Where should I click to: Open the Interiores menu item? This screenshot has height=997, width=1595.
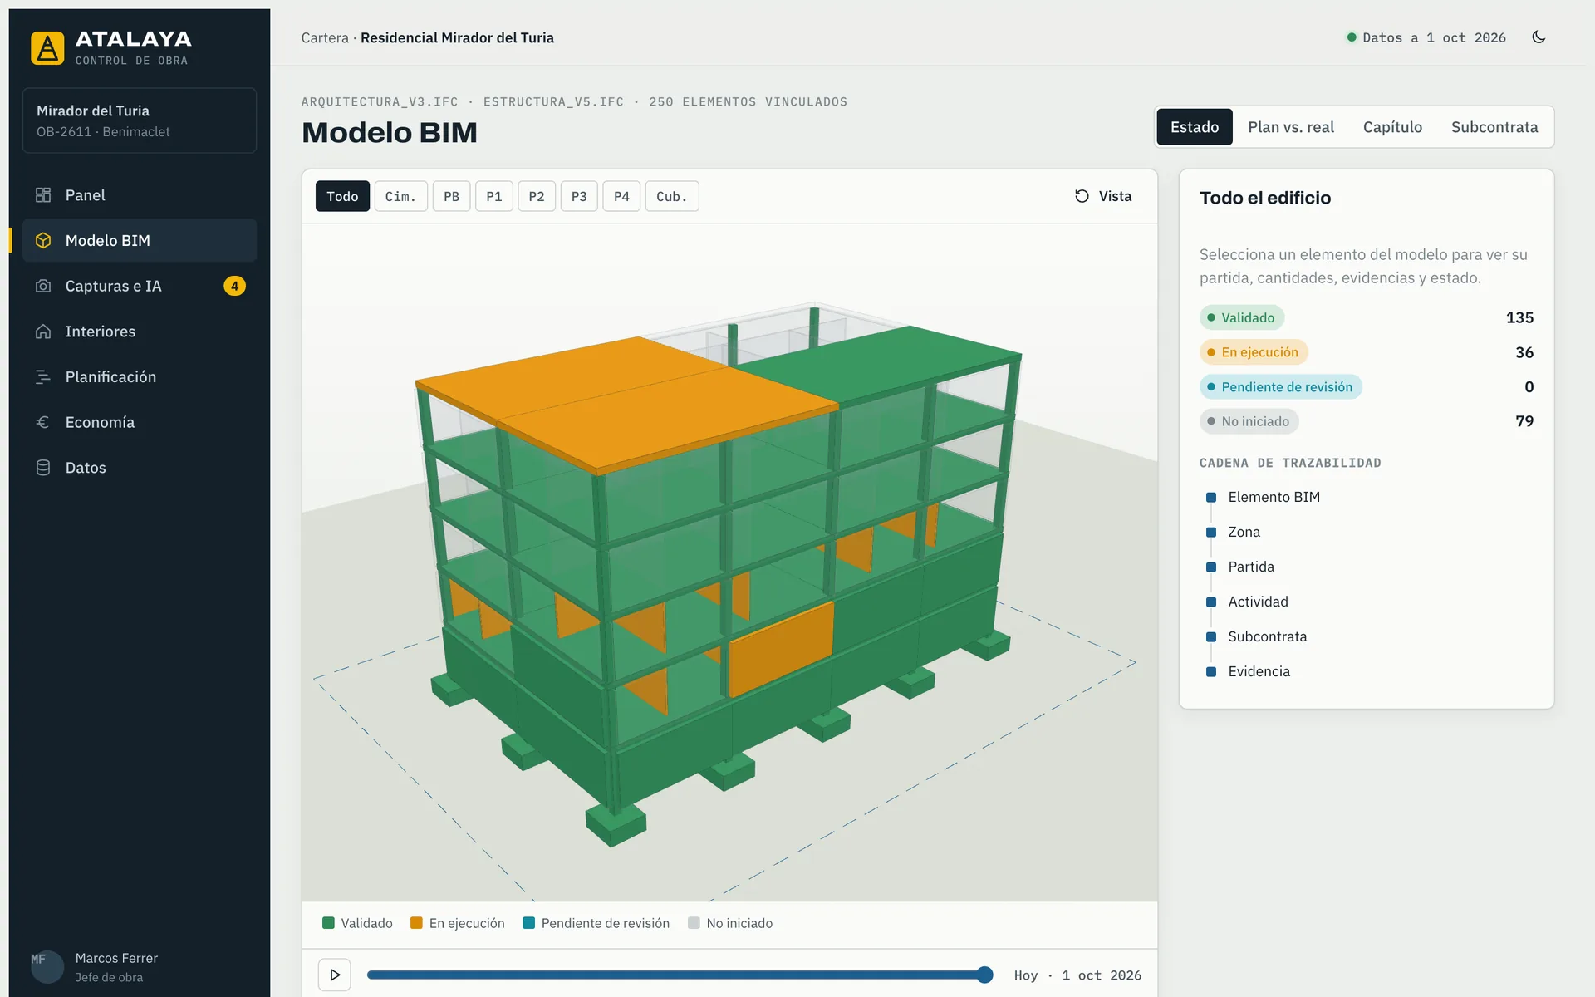click(x=140, y=332)
